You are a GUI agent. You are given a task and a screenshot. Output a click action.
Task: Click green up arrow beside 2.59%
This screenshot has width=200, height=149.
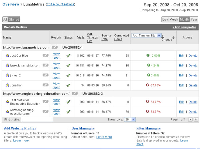[x=149, y=75]
